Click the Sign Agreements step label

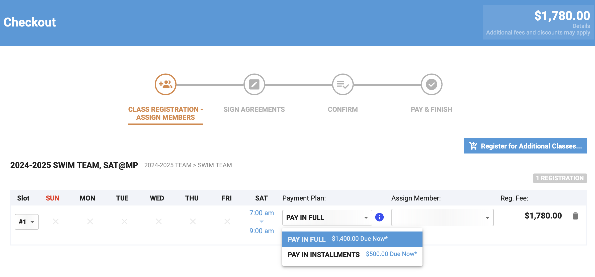click(x=254, y=109)
